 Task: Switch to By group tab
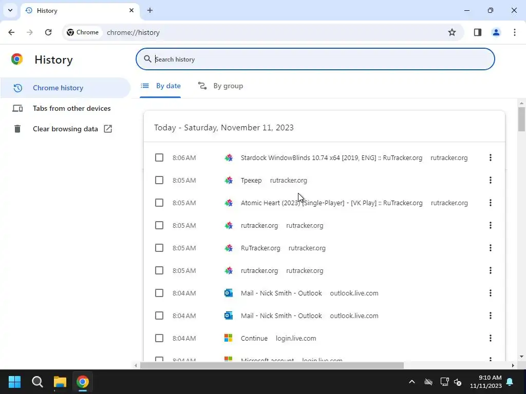coord(220,86)
